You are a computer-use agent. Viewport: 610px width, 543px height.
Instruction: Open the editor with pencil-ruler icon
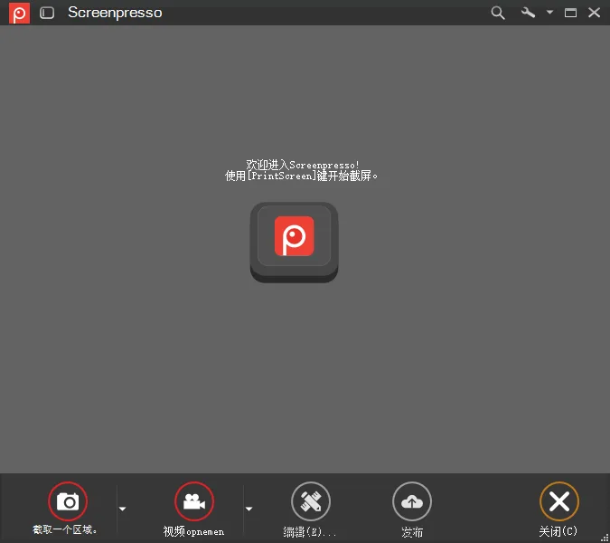tap(311, 501)
